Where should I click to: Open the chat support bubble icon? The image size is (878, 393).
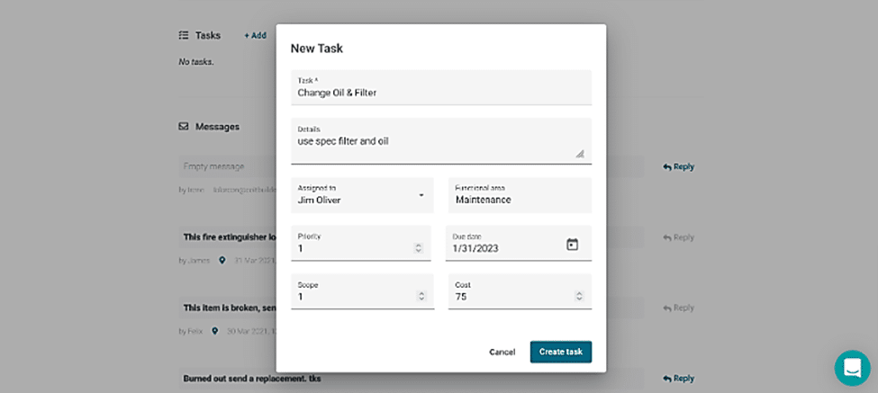point(852,368)
